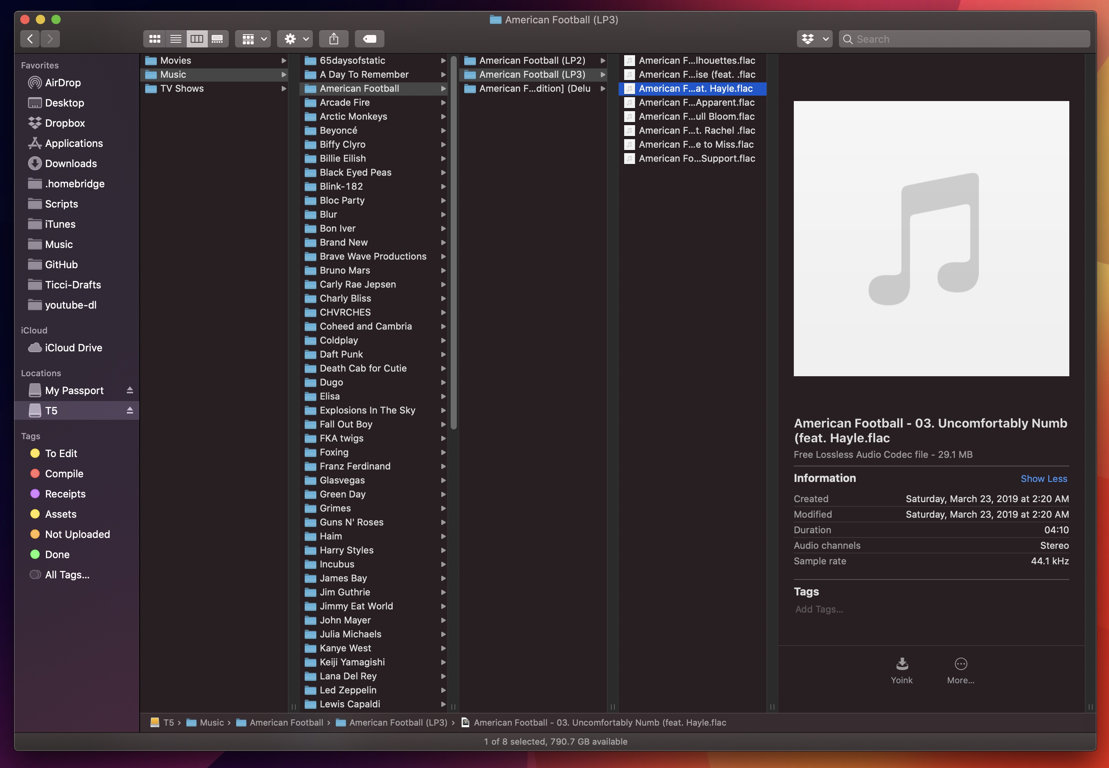This screenshot has height=768, width=1109.
Task: Select the American F...ull Bloom.flac file
Action: pos(693,117)
